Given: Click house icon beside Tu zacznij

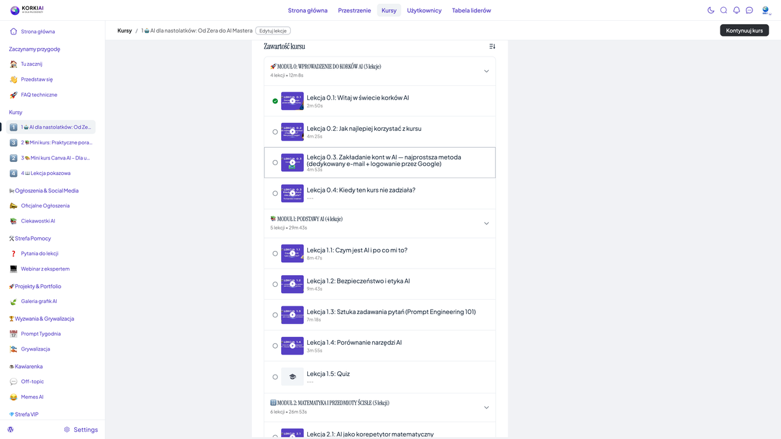Looking at the screenshot, I should pyautogui.click(x=14, y=64).
